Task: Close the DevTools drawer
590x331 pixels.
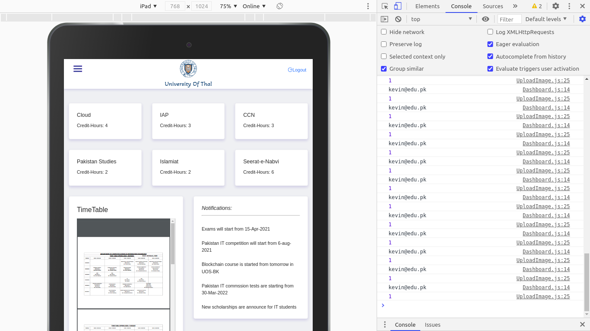Action: click(x=582, y=325)
